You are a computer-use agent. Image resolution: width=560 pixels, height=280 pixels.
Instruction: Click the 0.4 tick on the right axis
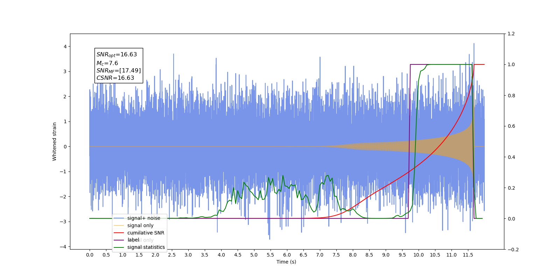click(x=511, y=157)
